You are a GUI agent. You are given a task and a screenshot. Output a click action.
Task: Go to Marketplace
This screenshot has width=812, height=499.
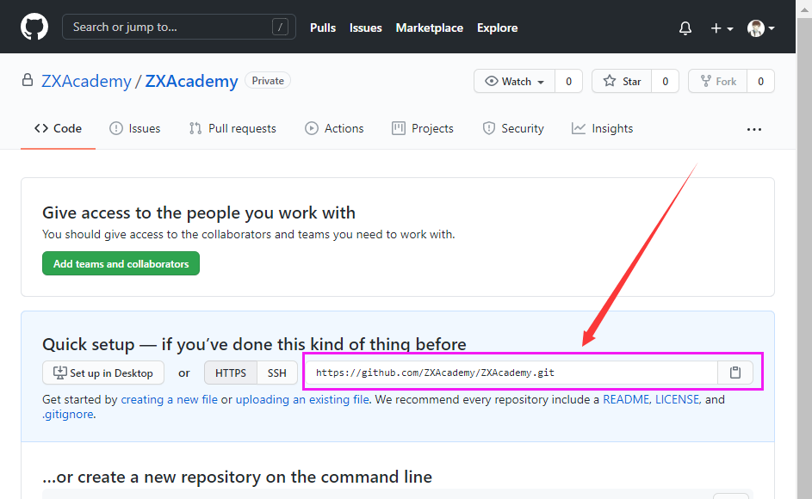[430, 28]
